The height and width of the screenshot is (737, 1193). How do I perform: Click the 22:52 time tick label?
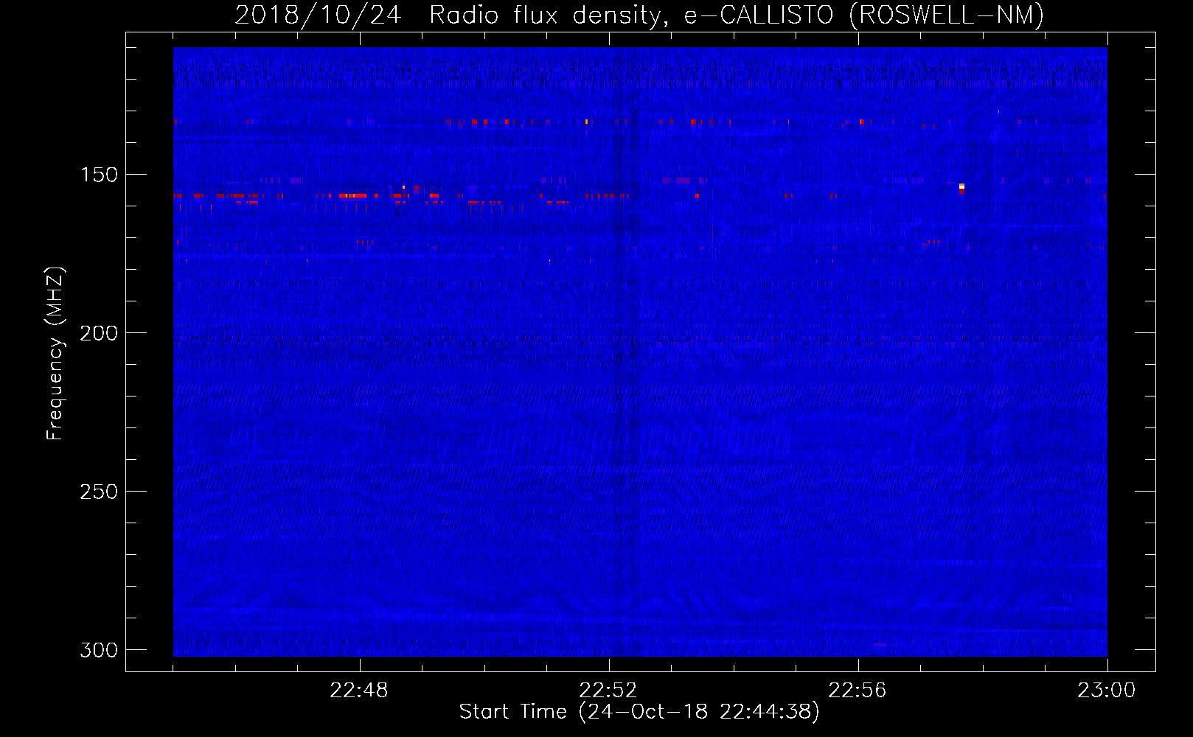(608, 691)
